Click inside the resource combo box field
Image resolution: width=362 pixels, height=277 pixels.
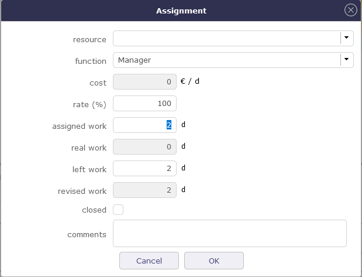point(226,38)
